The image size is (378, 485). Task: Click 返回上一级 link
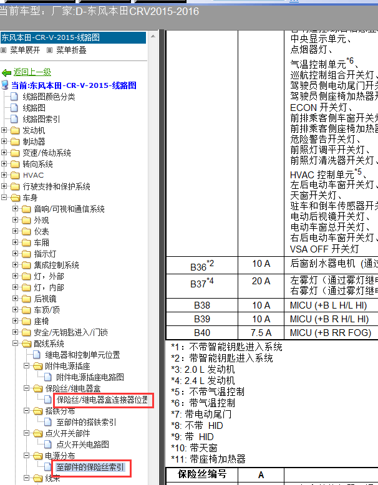click(32, 72)
